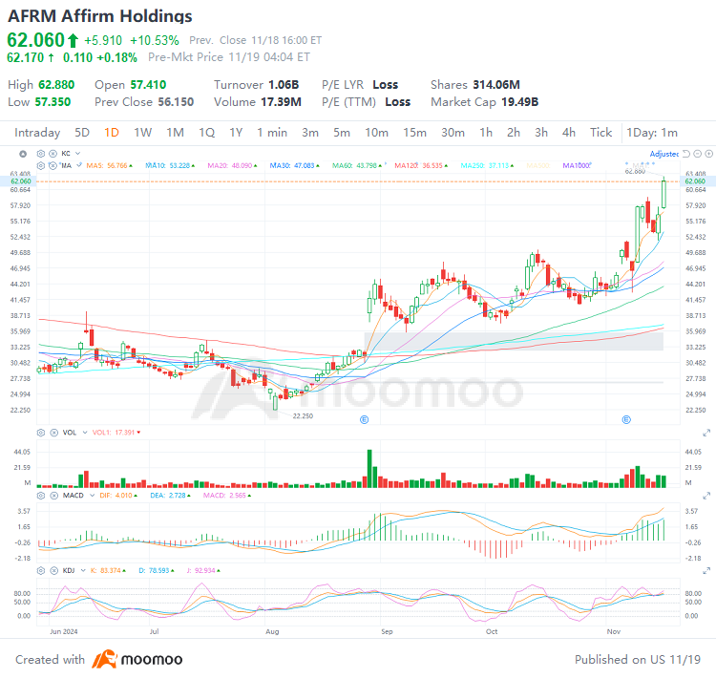Zoom in chart with plus circle icon
Viewport: 716px width, 679px height.
click(x=708, y=154)
